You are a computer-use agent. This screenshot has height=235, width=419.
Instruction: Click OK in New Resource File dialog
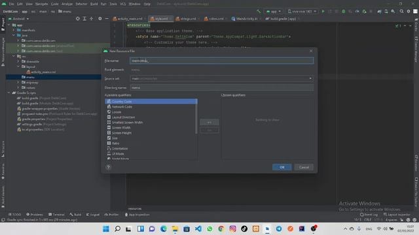tap(282, 167)
